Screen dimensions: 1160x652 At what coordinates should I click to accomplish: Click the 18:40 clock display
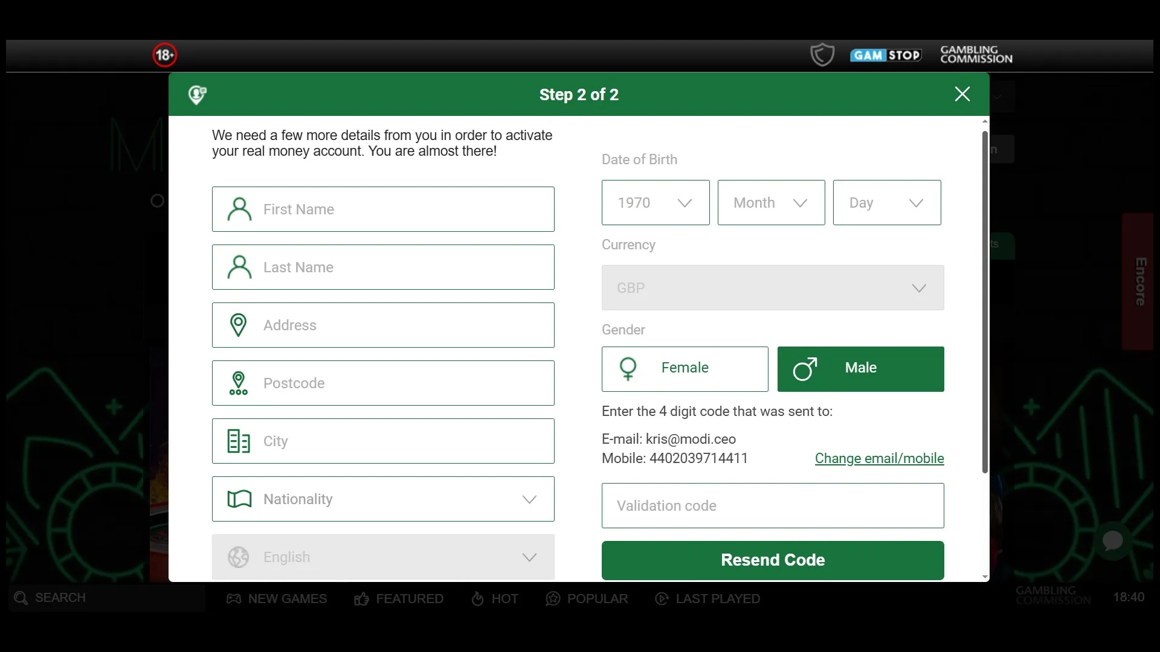(1129, 597)
